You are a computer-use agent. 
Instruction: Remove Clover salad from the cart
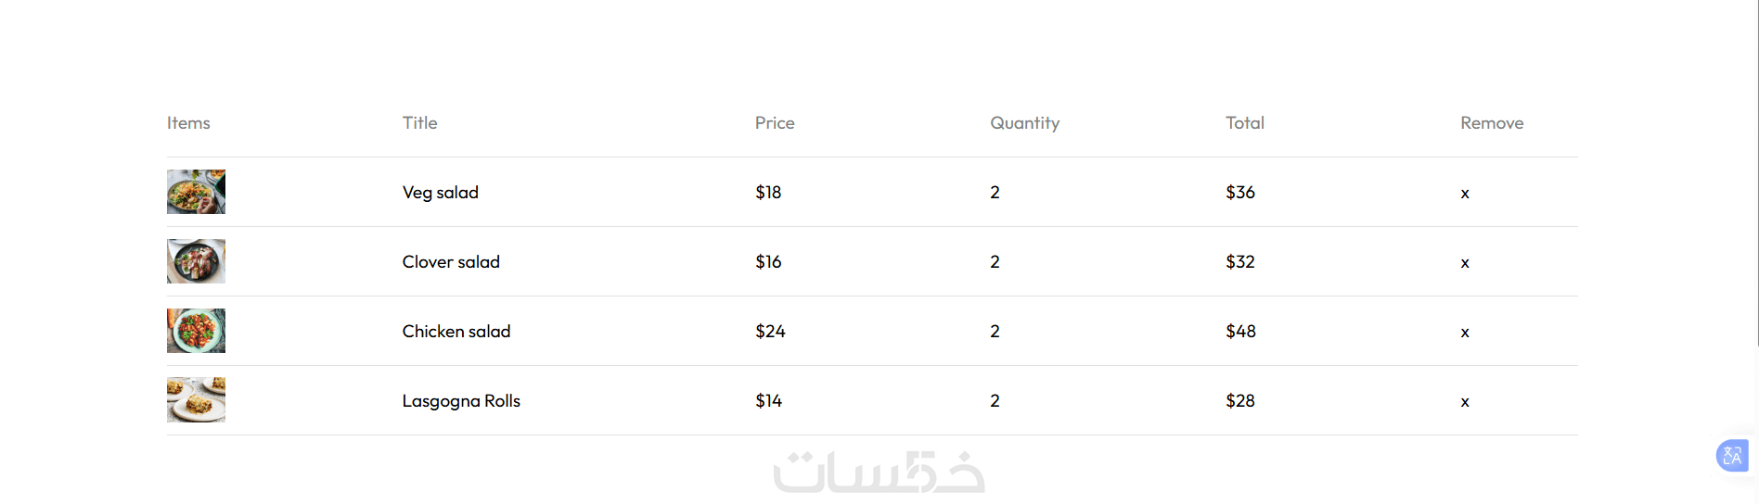pos(1465,263)
